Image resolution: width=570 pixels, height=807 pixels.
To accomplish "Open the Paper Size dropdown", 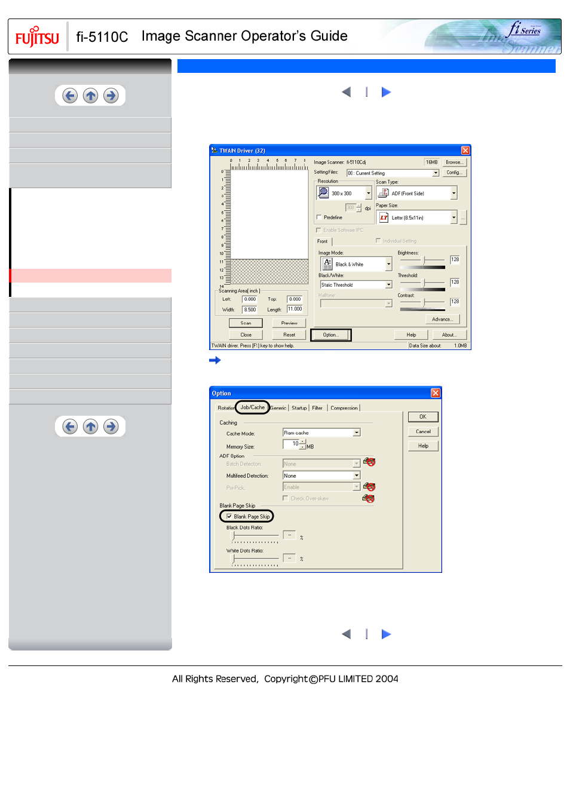I will [x=454, y=217].
